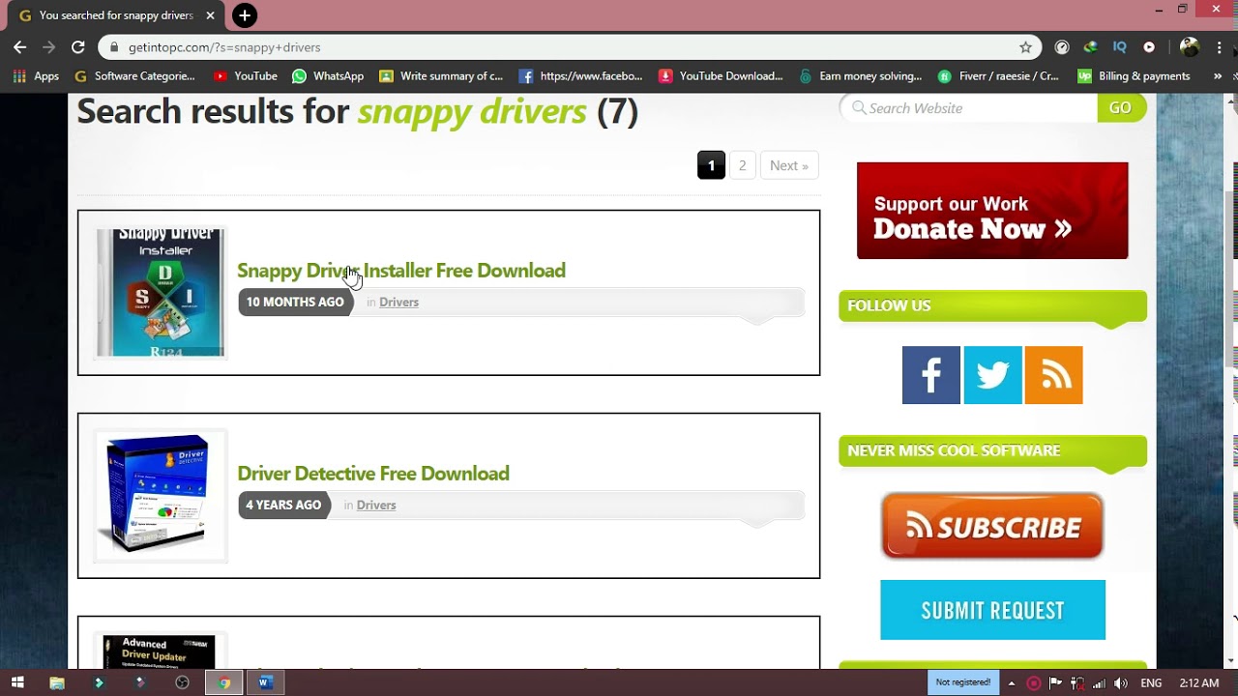
Task: Open the WhatsApp bookmark
Action: pyautogui.click(x=328, y=75)
